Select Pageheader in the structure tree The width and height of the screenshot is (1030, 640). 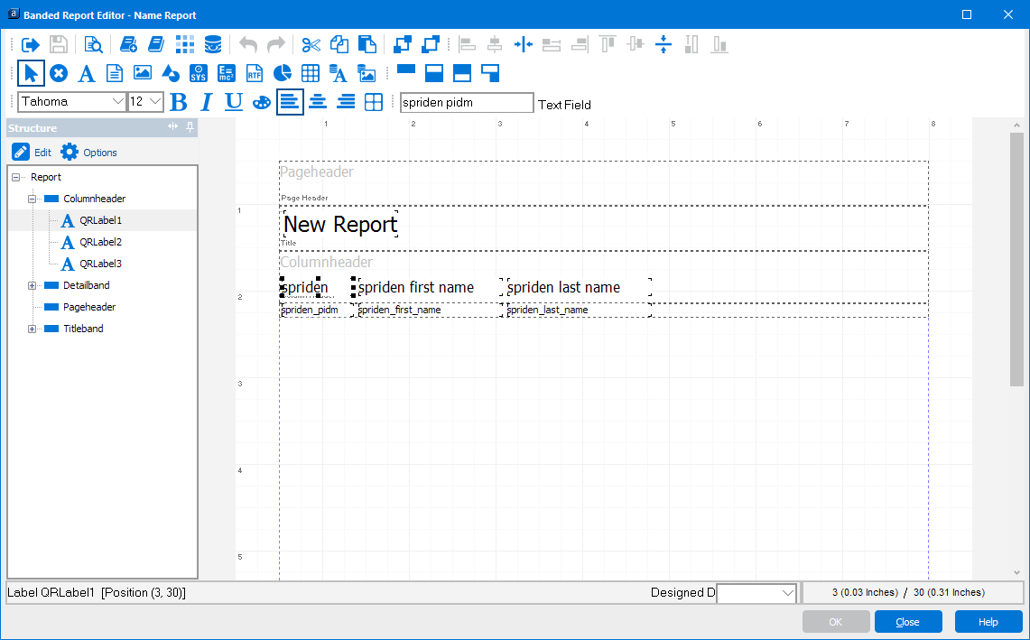coord(89,307)
